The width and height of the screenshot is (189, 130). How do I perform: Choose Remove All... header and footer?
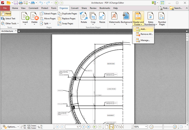(143, 34)
